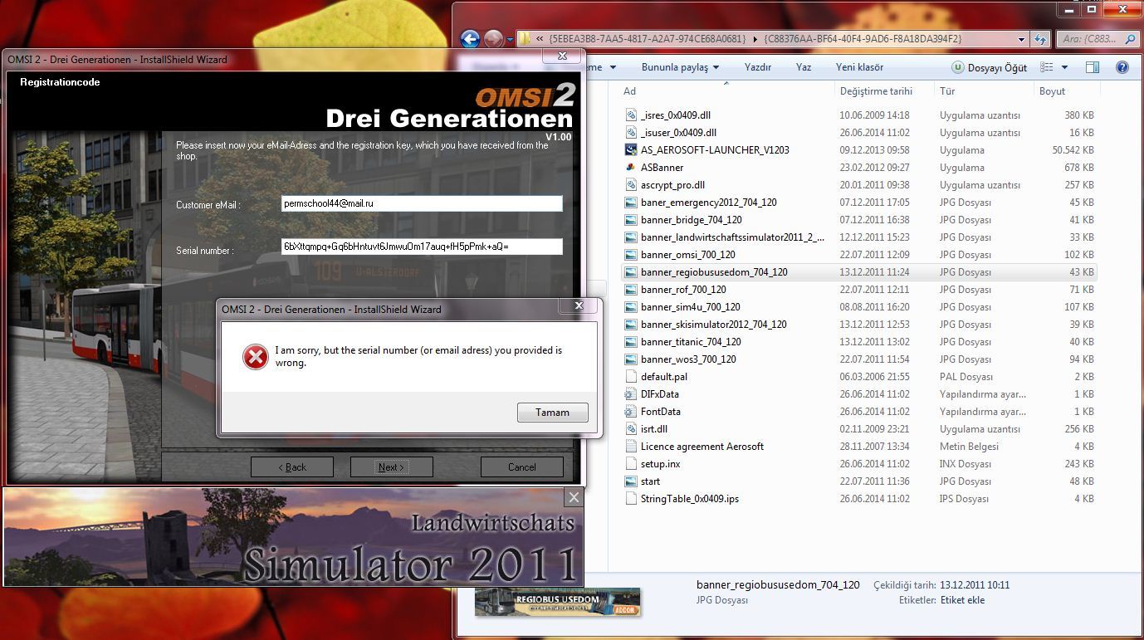
Task: Click the change view icon
Action: click(1047, 68)
